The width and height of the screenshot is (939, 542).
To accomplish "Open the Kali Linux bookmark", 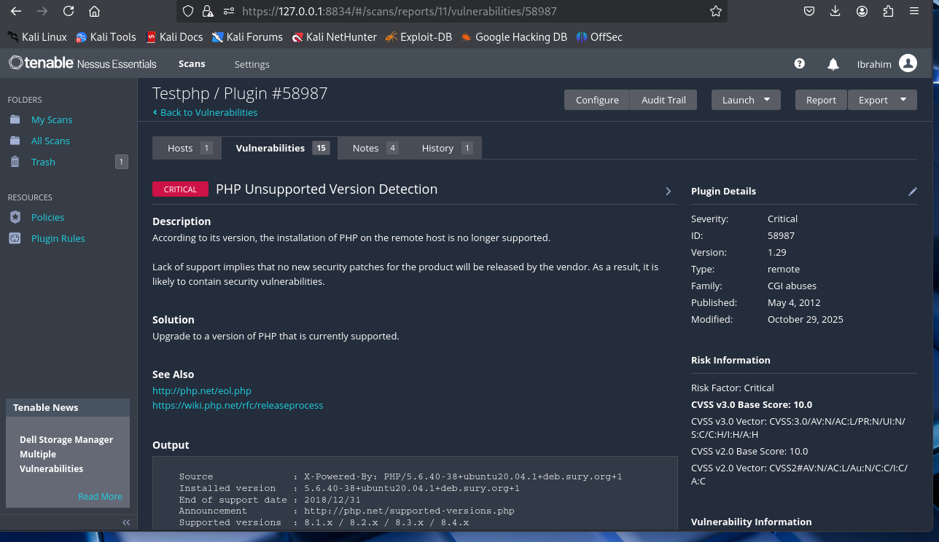I will [x=37, y=36].
